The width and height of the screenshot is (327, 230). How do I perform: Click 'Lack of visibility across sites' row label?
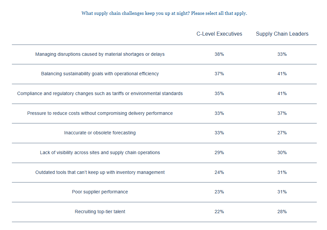coord(100,152)
